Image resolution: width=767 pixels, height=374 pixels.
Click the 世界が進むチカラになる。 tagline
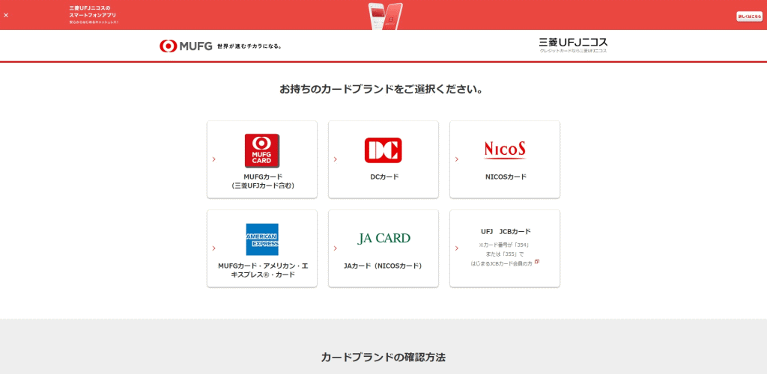click(249, 46)
